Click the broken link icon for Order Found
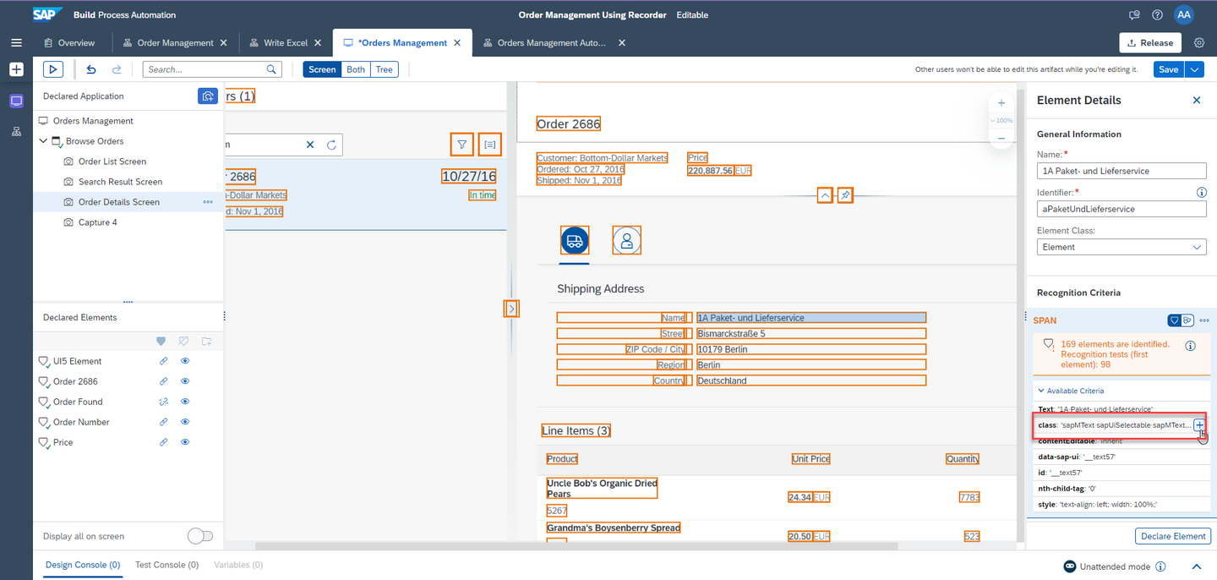Screen dimensions: 1217x580 pyautogui.click(x=164, y=402)
